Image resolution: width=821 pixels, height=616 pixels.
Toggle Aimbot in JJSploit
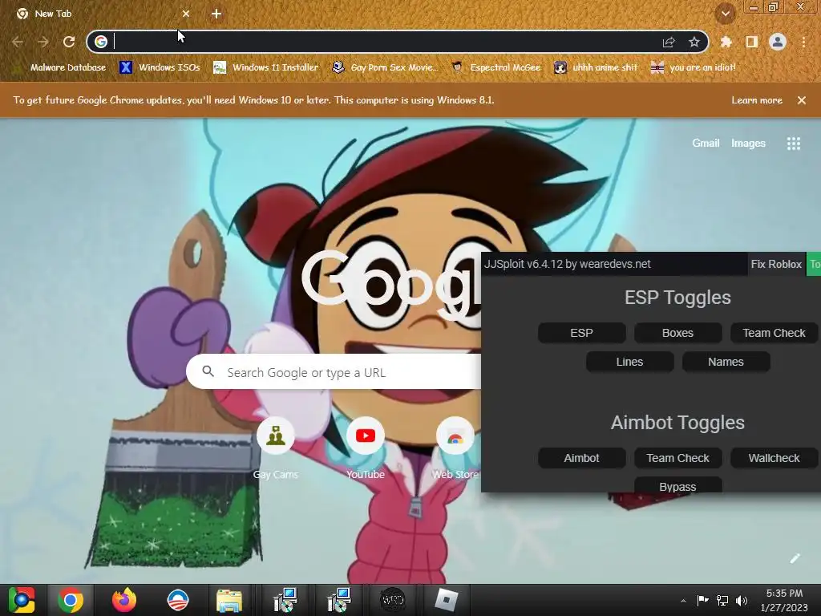click(582, 458)
